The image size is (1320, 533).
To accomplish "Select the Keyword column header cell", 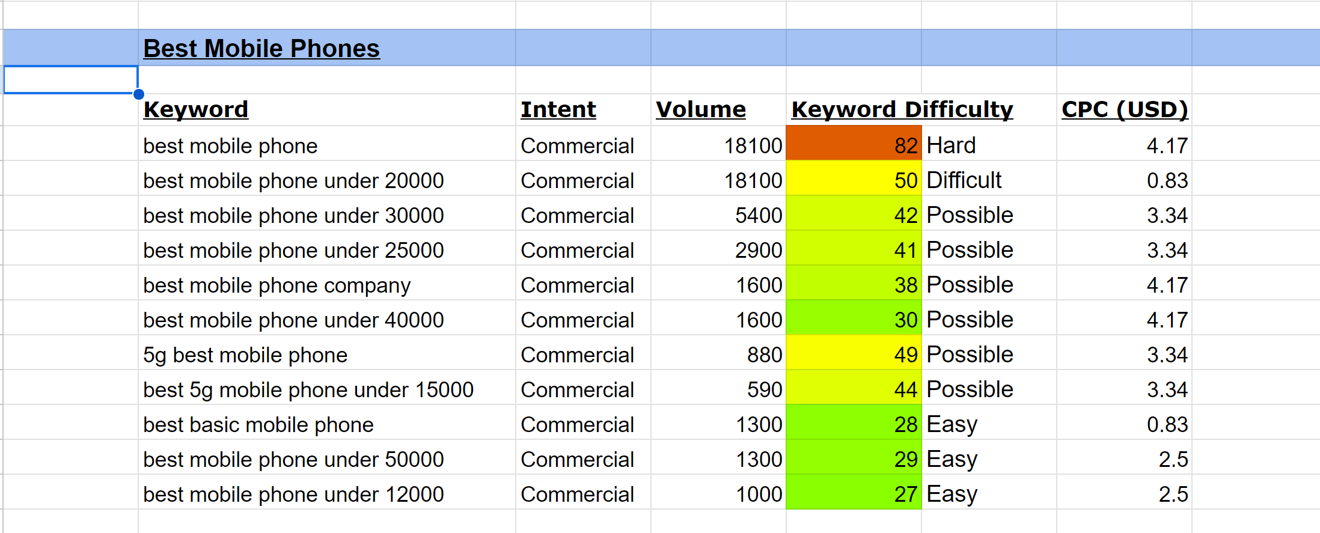I will coord(196,109).
